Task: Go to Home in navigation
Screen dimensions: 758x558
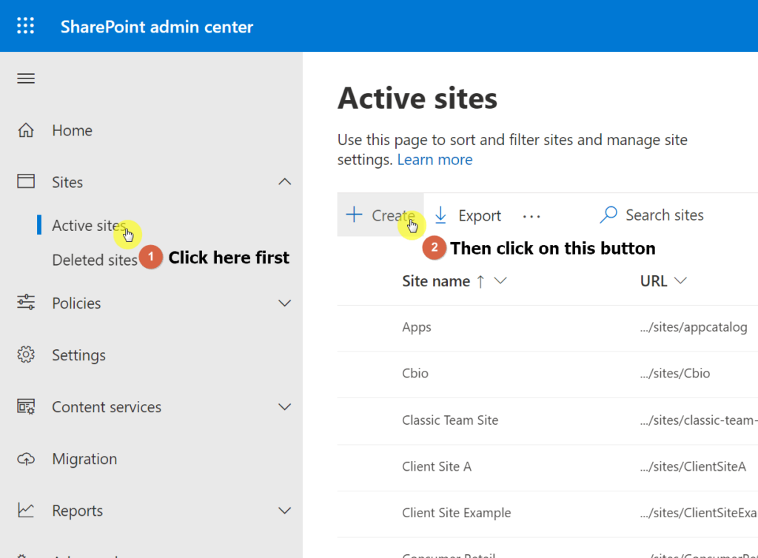Action: click(x=72, y=130)
